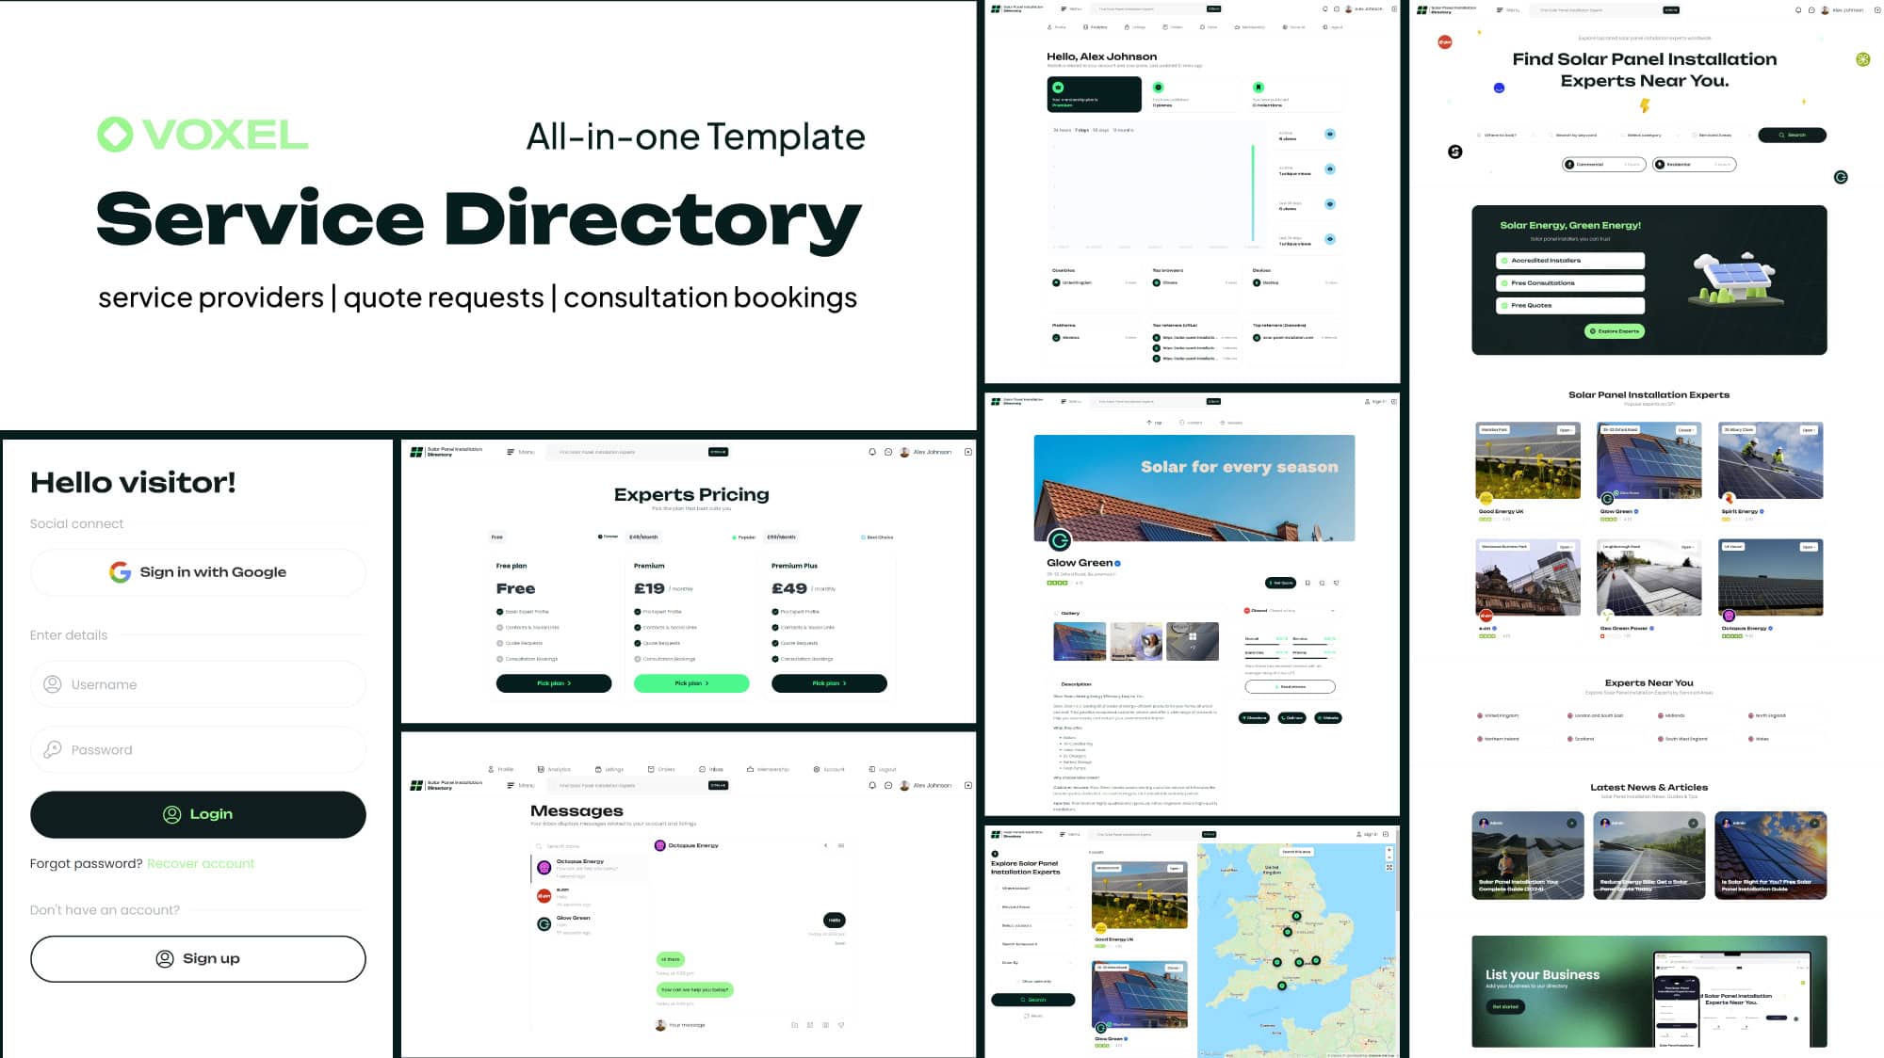Switch to the Membership tab in the dashboard
The width and height of the screenshot is (1884, 1058).
tap(1248, 27)
